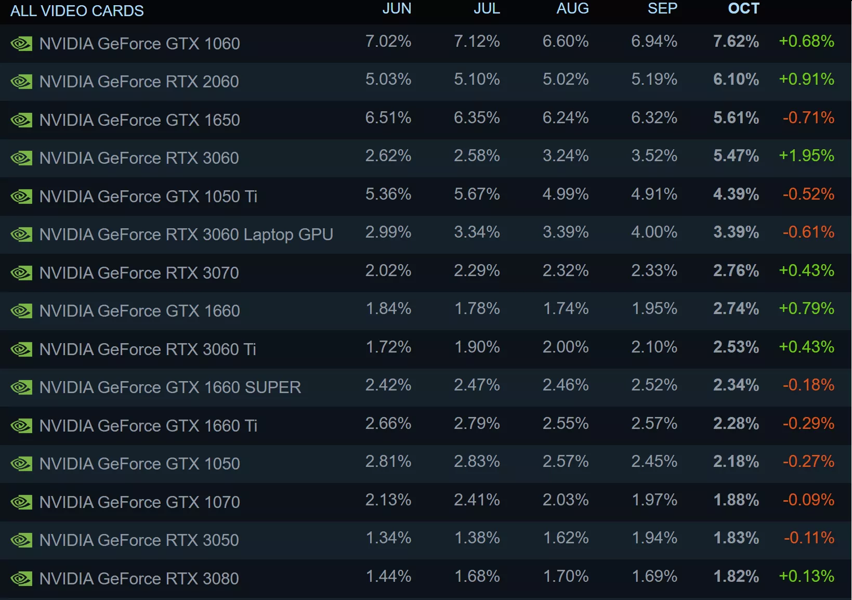Select the ALL VIDEO CARDS heading

coord(77,11)
